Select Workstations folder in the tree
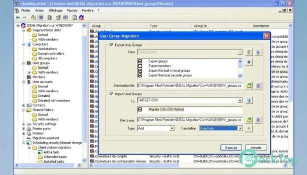307x175 pixels. (x=47, y=49)
